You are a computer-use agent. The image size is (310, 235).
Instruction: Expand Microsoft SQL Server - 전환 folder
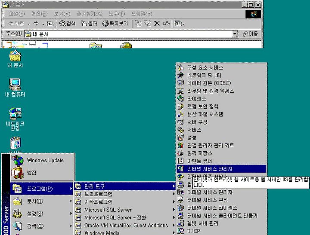click(125, 217)
